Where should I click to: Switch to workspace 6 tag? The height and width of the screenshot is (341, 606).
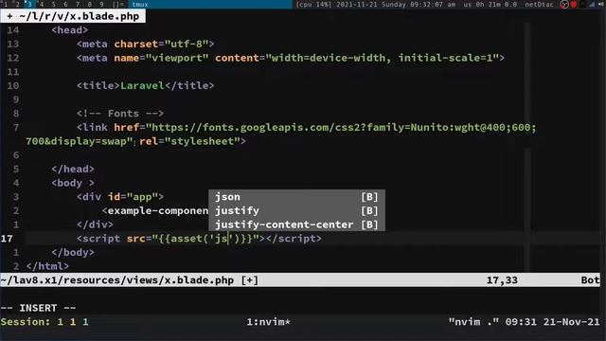(65, 4)
